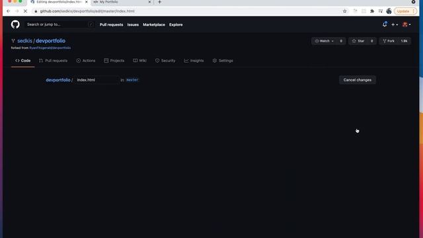Open the plus create-new dropdown

tap(395, 24)
